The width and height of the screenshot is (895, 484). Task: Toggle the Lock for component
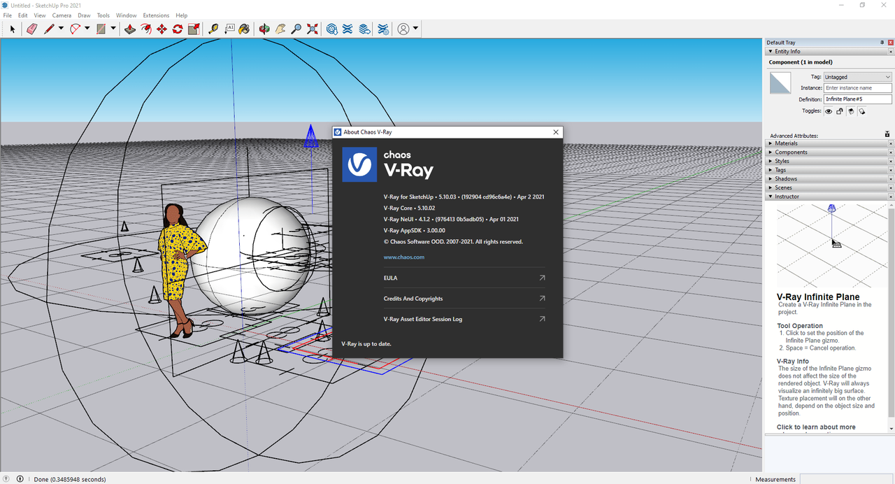point(840,111)
